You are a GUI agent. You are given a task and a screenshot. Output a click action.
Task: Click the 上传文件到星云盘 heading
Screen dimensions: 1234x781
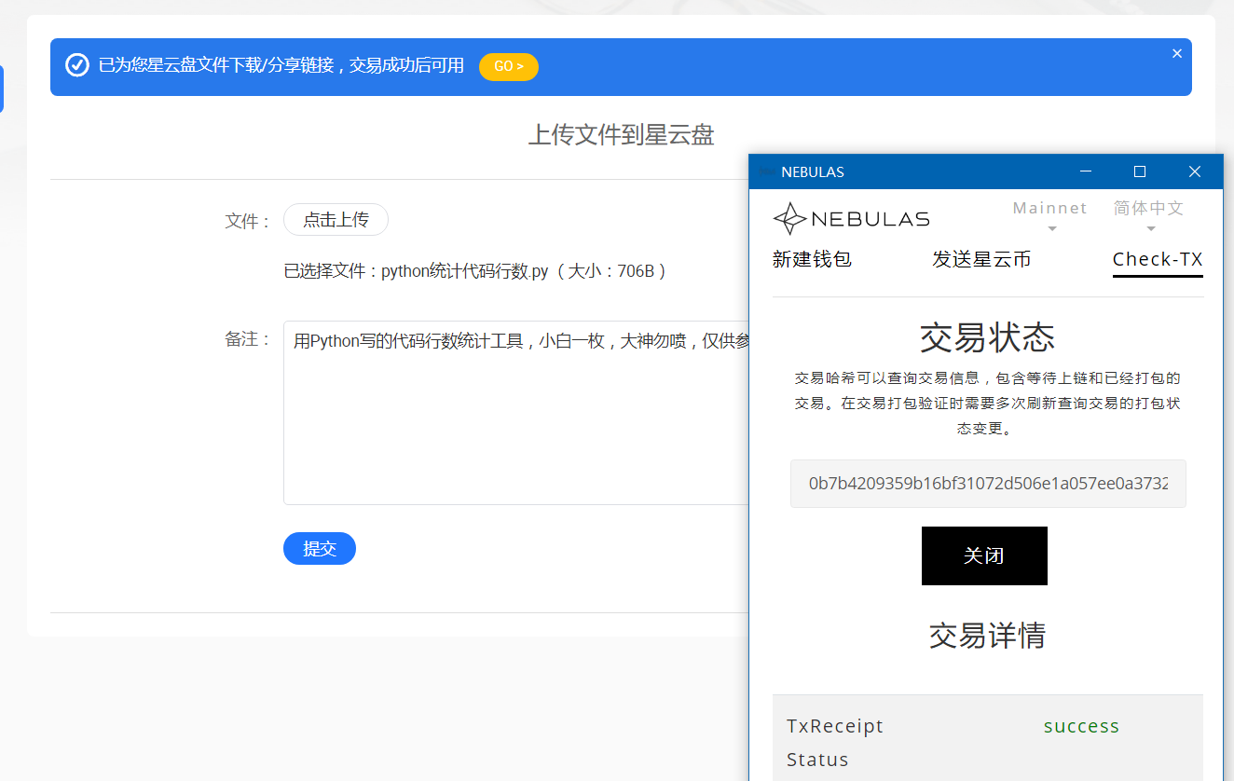click(x=621, y=135)
